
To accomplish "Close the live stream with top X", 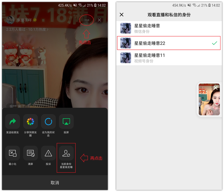I will click(99, 20).
